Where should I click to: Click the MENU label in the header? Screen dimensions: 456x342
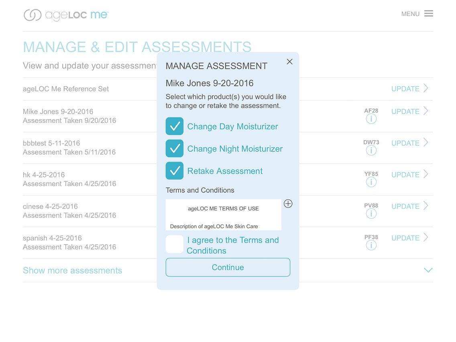point(410,14)
